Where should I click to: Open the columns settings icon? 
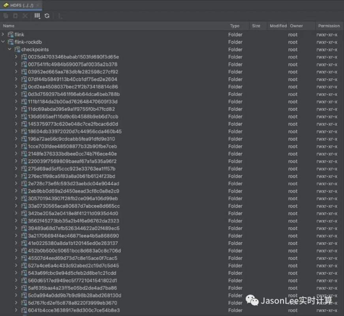point(37,16)
